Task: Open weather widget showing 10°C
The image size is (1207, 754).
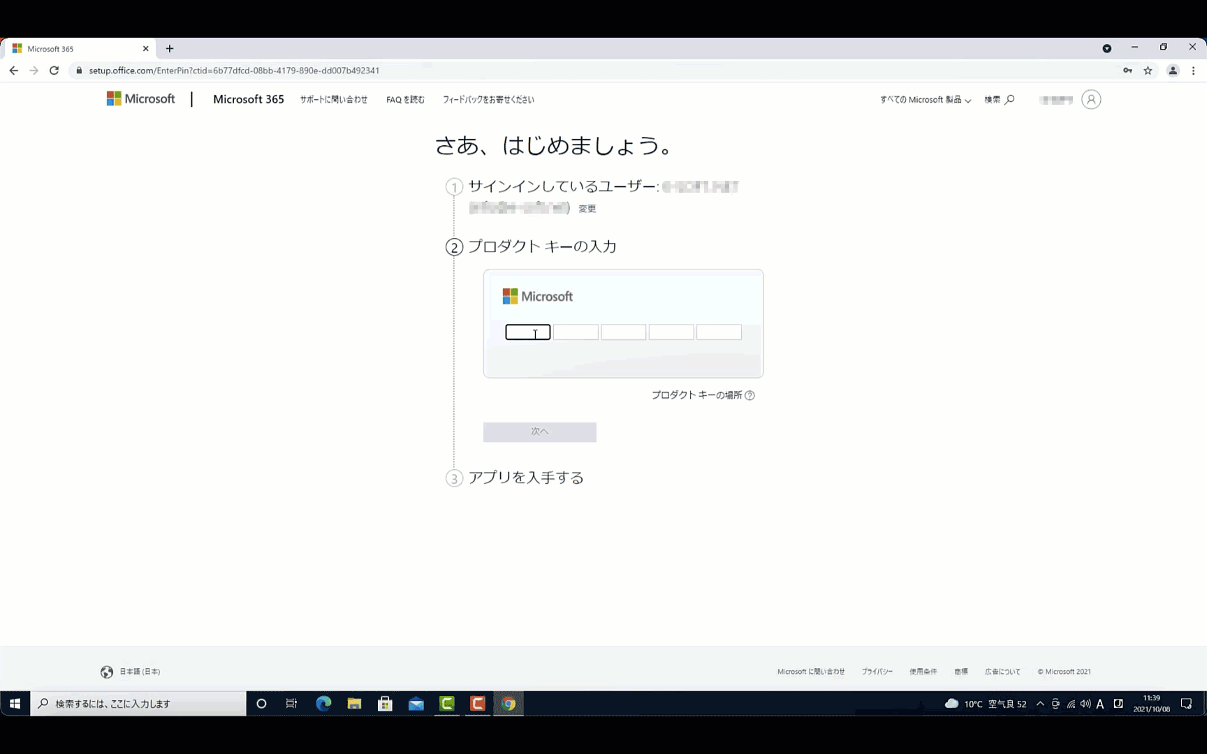Action: click(x=985, y=704)
